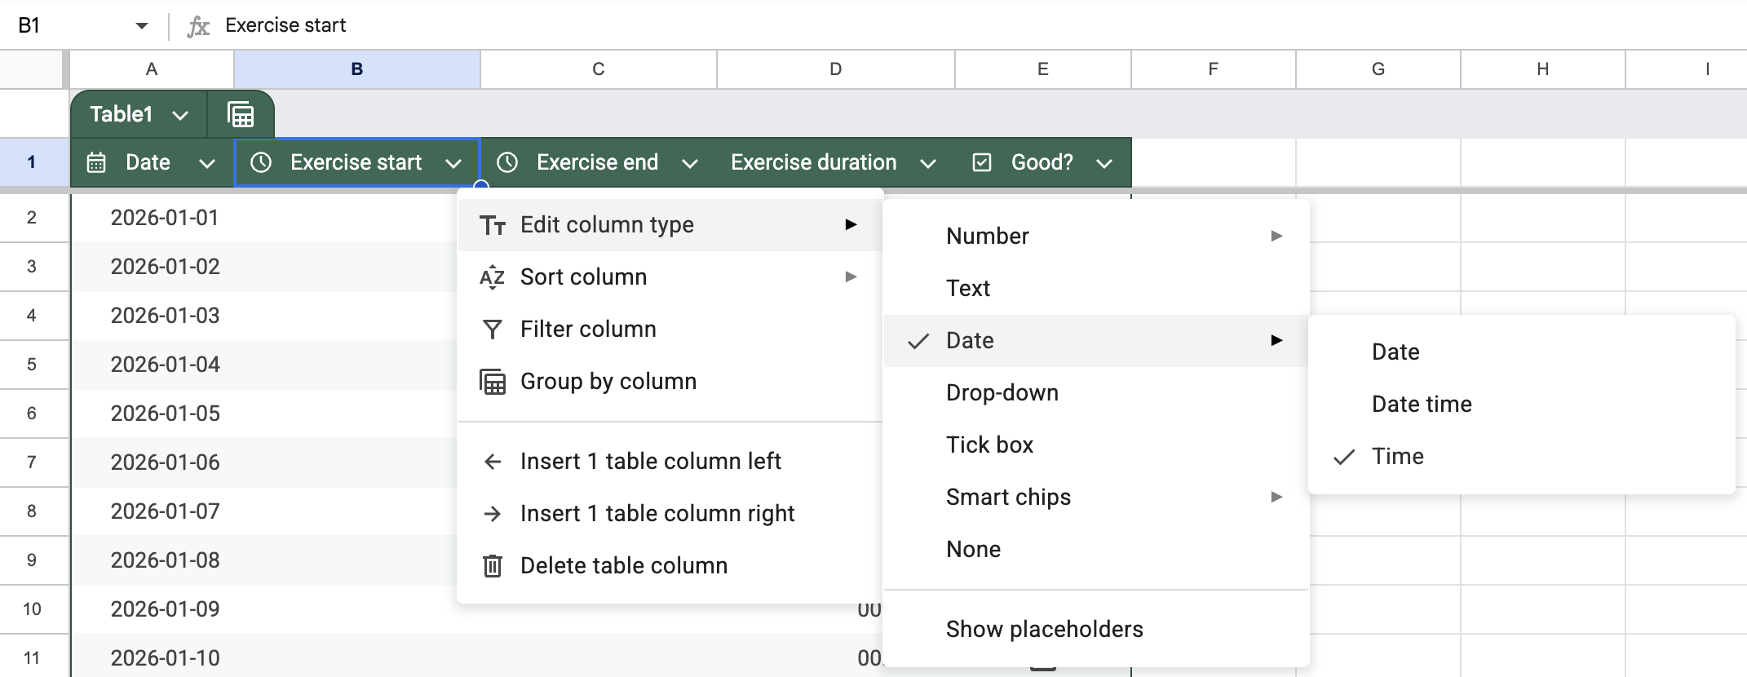This screenshot has width=1747, height=677.
Task: Select Time format in Date submenu
Action: pyautogui.click(x=1397, y=456)
